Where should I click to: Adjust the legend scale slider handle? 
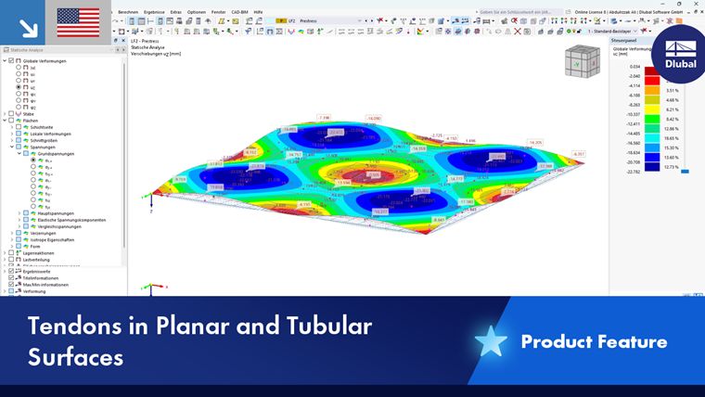click(685, 172)
